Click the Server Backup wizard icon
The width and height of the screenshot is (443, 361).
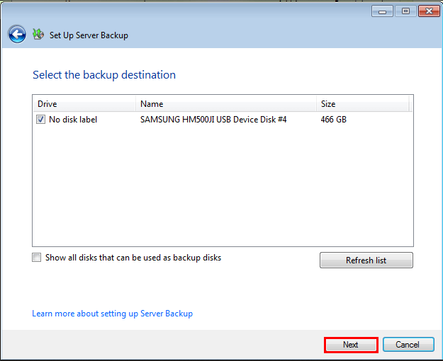click(x=38, y=34)
